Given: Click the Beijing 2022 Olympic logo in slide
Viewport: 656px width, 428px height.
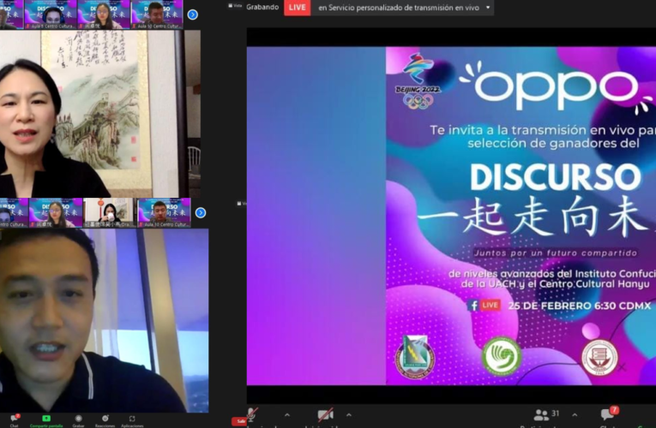Looking at the screenshot, I should 418,81.
